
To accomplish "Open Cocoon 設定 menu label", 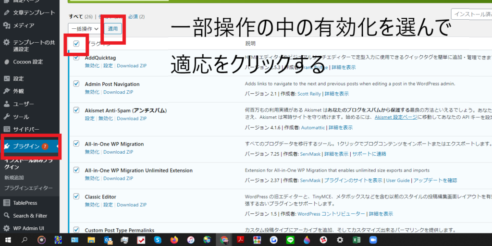I will click(28, 62).
